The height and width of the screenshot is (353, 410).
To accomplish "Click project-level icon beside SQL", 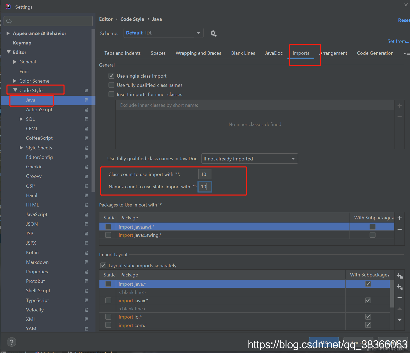I will click(86, 119).
